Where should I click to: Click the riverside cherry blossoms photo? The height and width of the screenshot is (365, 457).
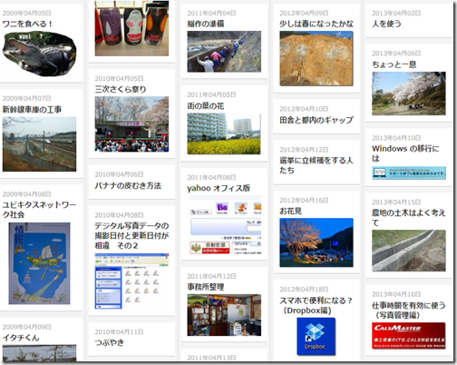pyautogui.click(x=409, y=94)
